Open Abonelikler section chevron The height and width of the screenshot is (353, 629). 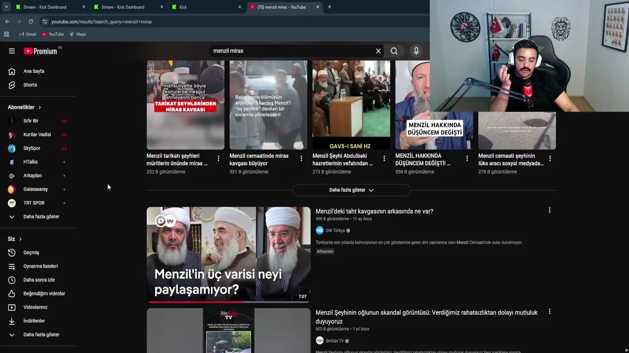click(x=40, y=107)
